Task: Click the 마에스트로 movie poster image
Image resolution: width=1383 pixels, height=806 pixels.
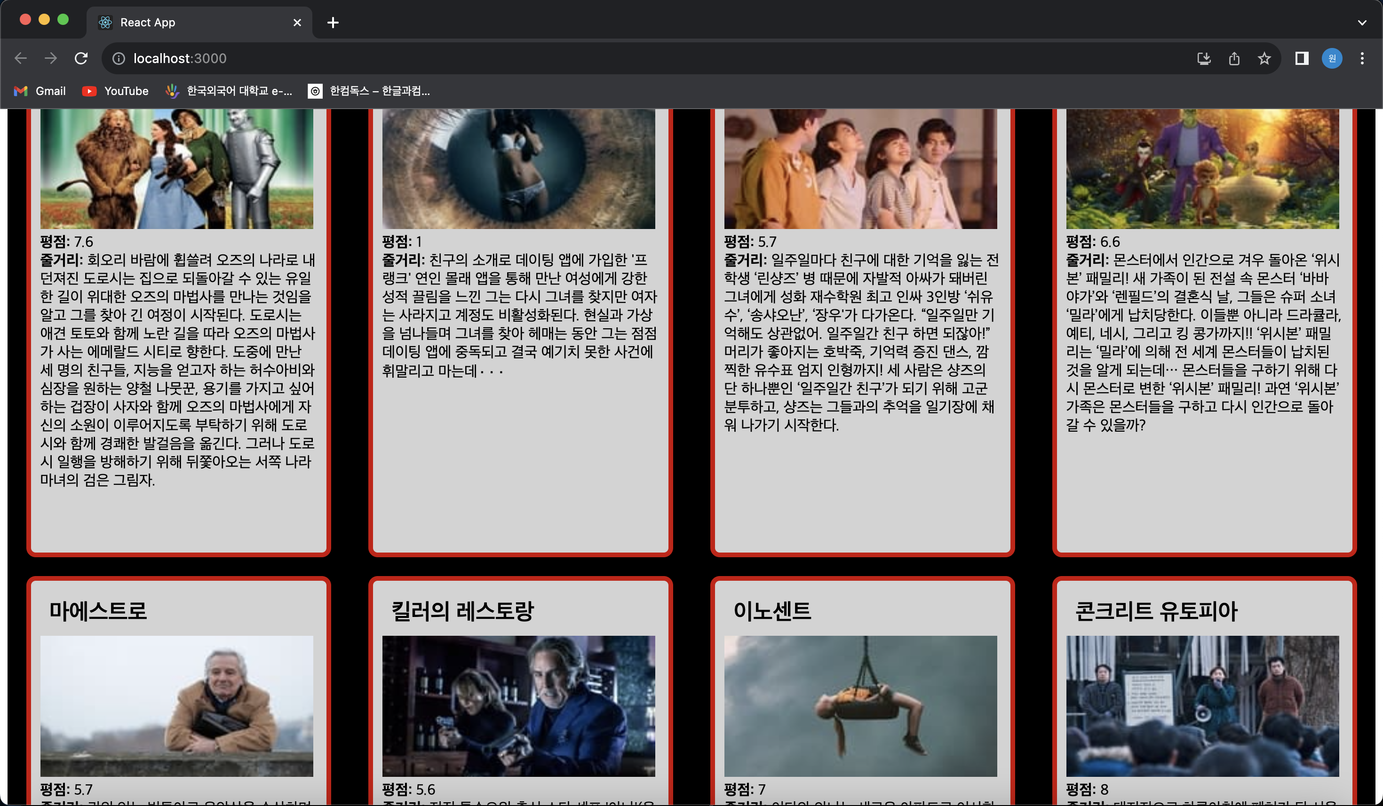Action: (177, 706)
